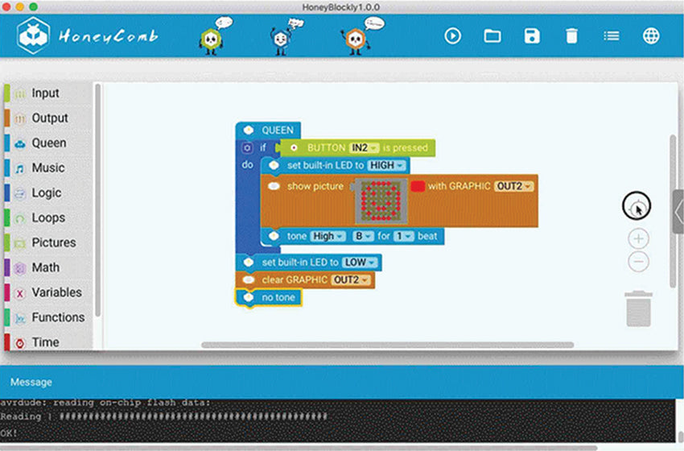684x451 pixels.
Task: Expand the right side panel arrow
Action: click(x=678, y=212)
